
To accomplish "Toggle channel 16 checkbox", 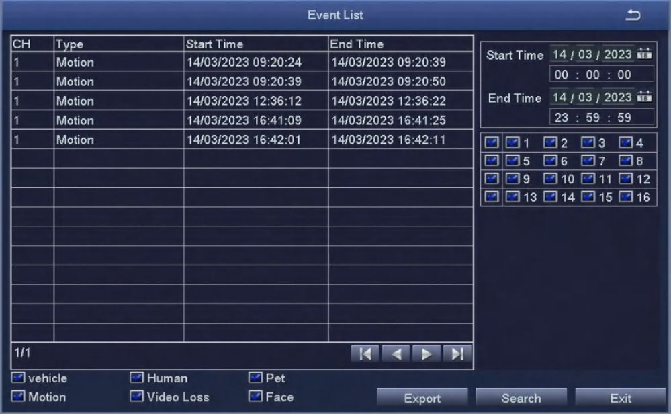I will (x=627, y=198).
